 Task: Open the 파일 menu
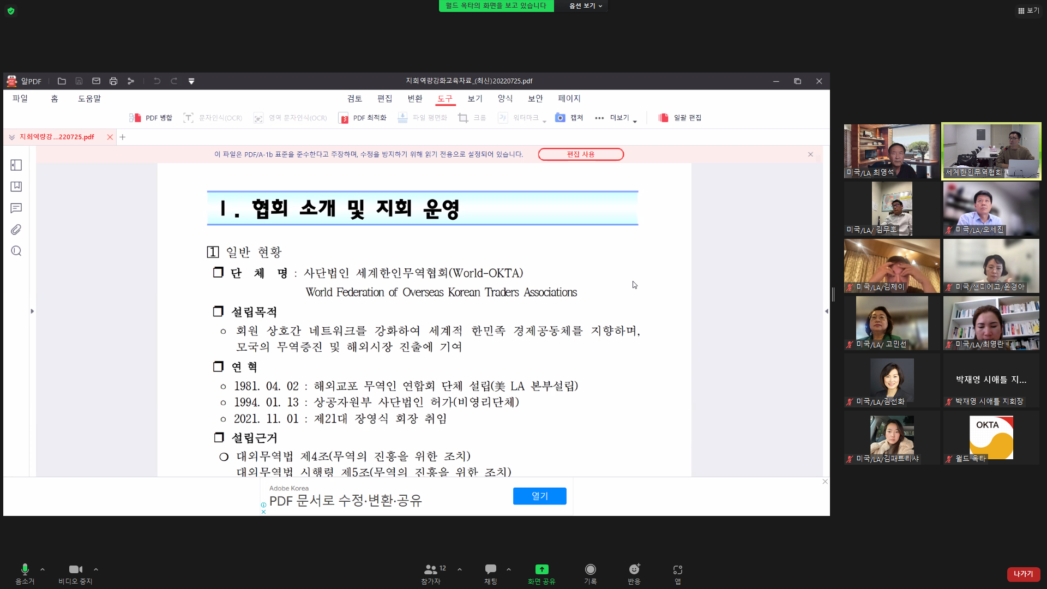click(x=20, y=98)
